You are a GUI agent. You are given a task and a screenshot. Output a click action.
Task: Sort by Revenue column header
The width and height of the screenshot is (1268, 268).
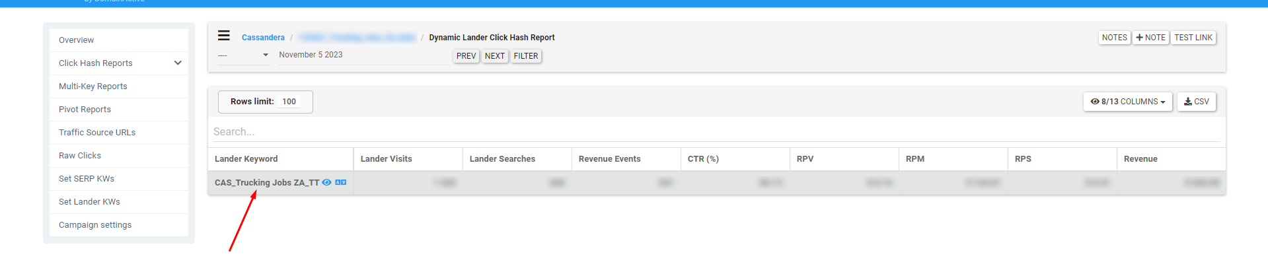point(1172,159)
